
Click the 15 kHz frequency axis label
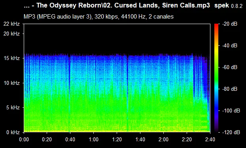pyautogui.click(x=11, y=58)
